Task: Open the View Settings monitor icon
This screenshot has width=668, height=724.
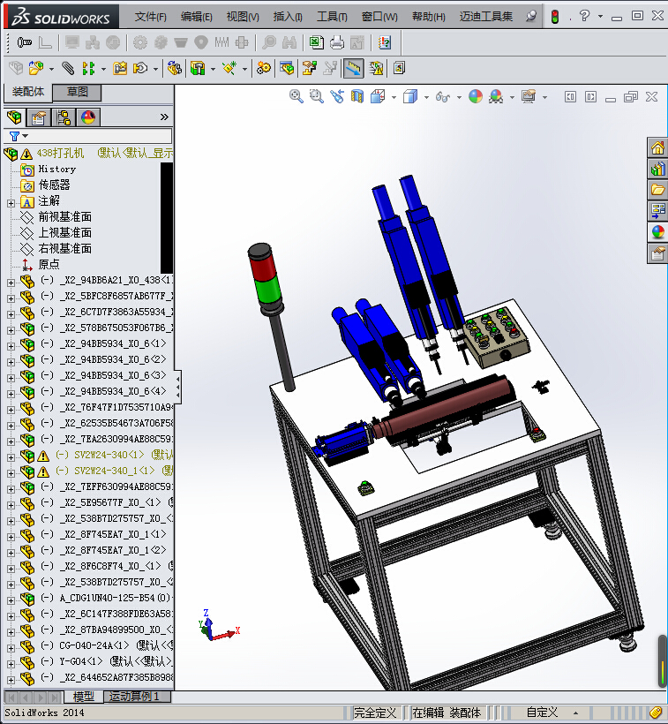Action: [529, 96]
